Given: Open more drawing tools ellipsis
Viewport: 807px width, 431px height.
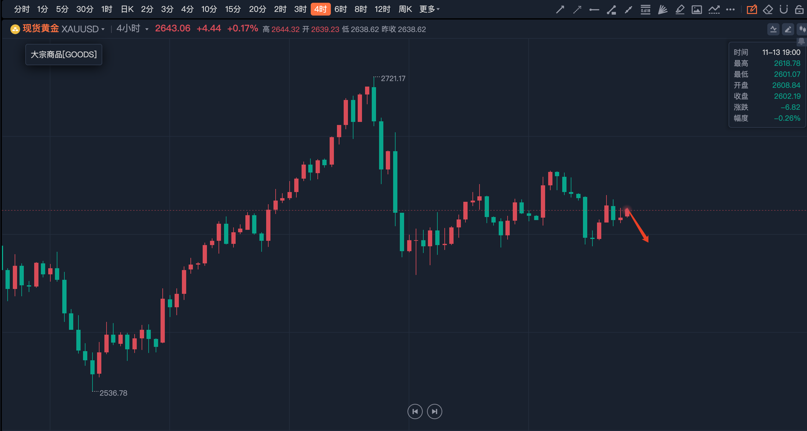Looking at the screenshot, I should [730, 10].
